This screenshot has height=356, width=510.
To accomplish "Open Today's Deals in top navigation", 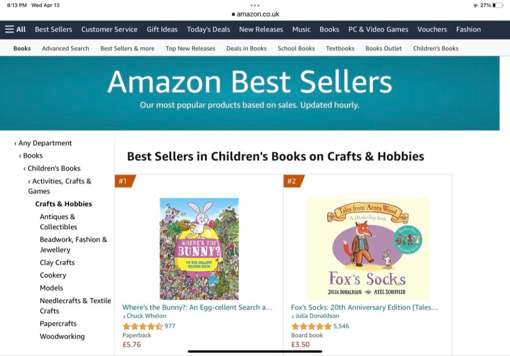I will click(208, 29).
